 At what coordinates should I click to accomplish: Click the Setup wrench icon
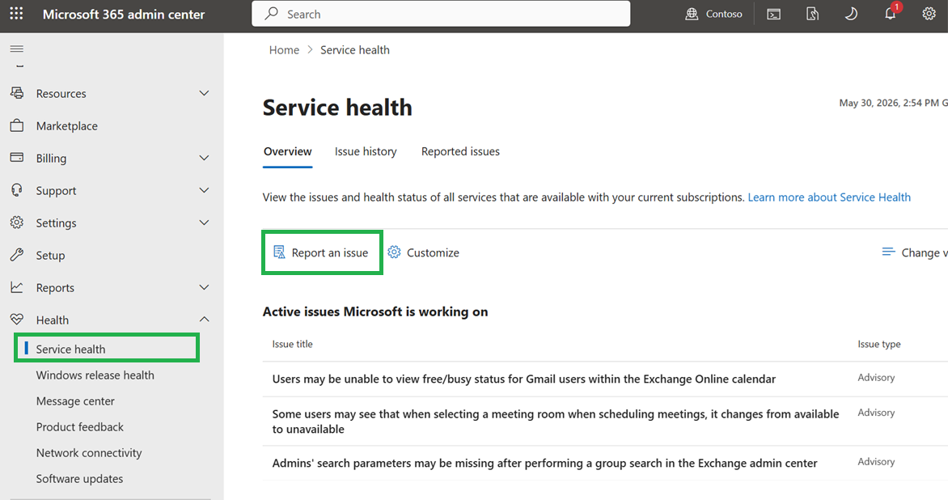[17, 255]
